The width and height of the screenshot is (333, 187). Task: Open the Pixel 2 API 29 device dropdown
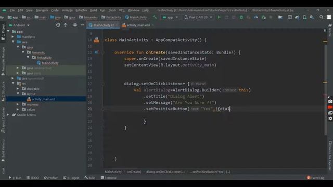tap(198, 17)
